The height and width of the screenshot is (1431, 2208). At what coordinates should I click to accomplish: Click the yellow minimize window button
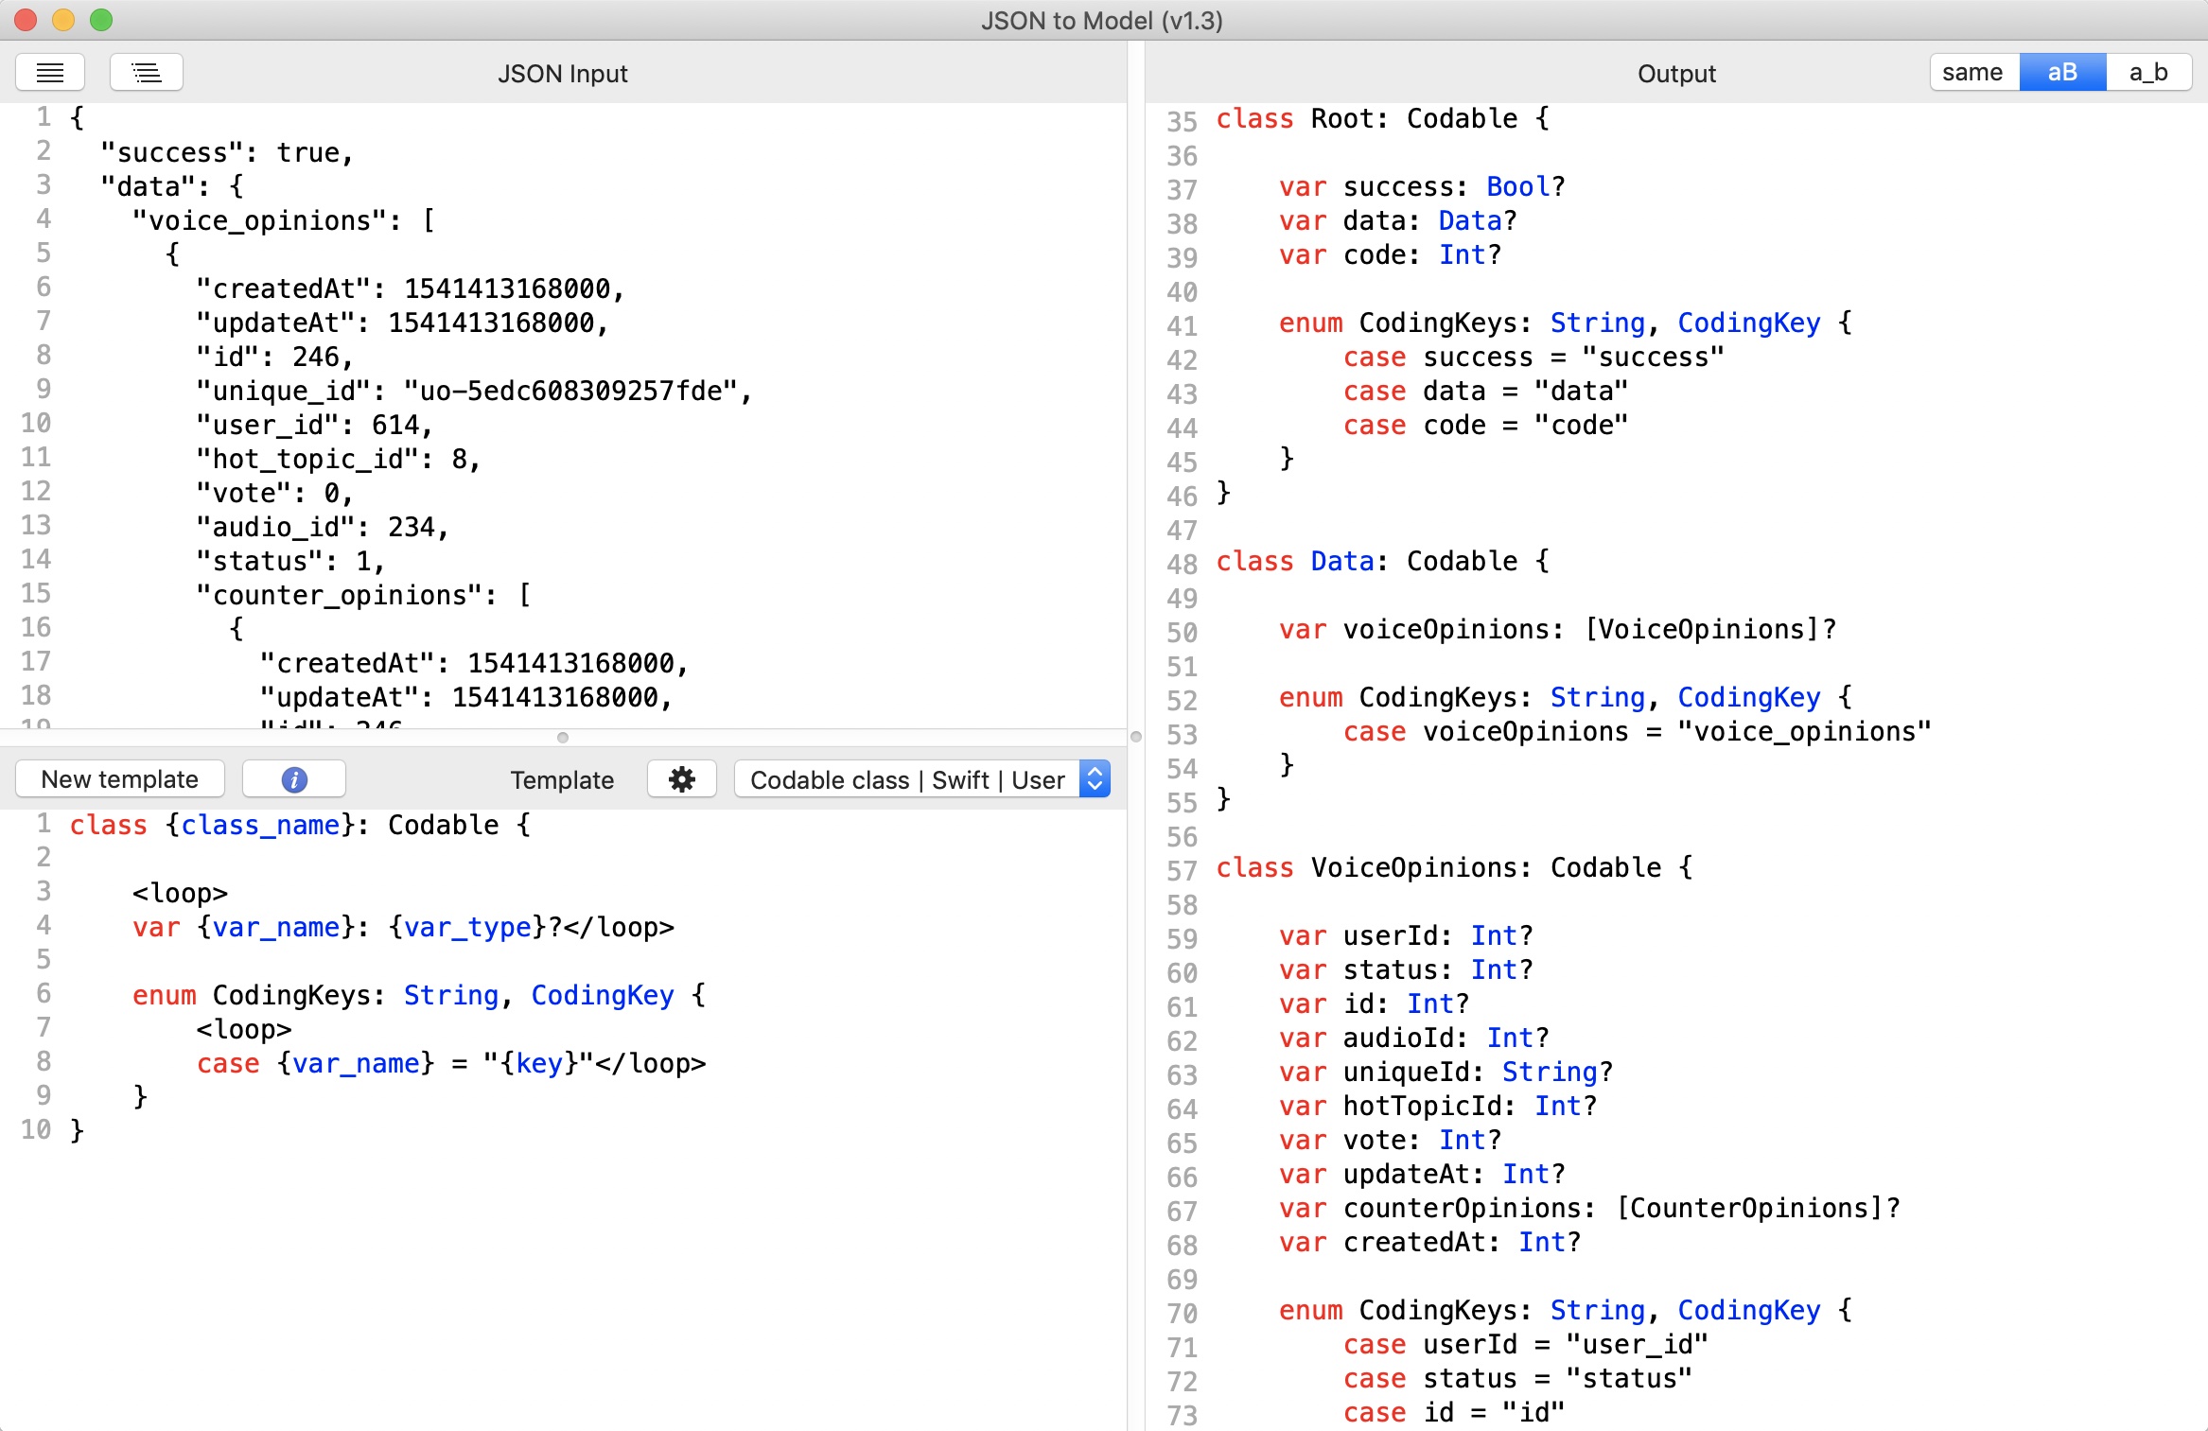[x=63, y=20]
